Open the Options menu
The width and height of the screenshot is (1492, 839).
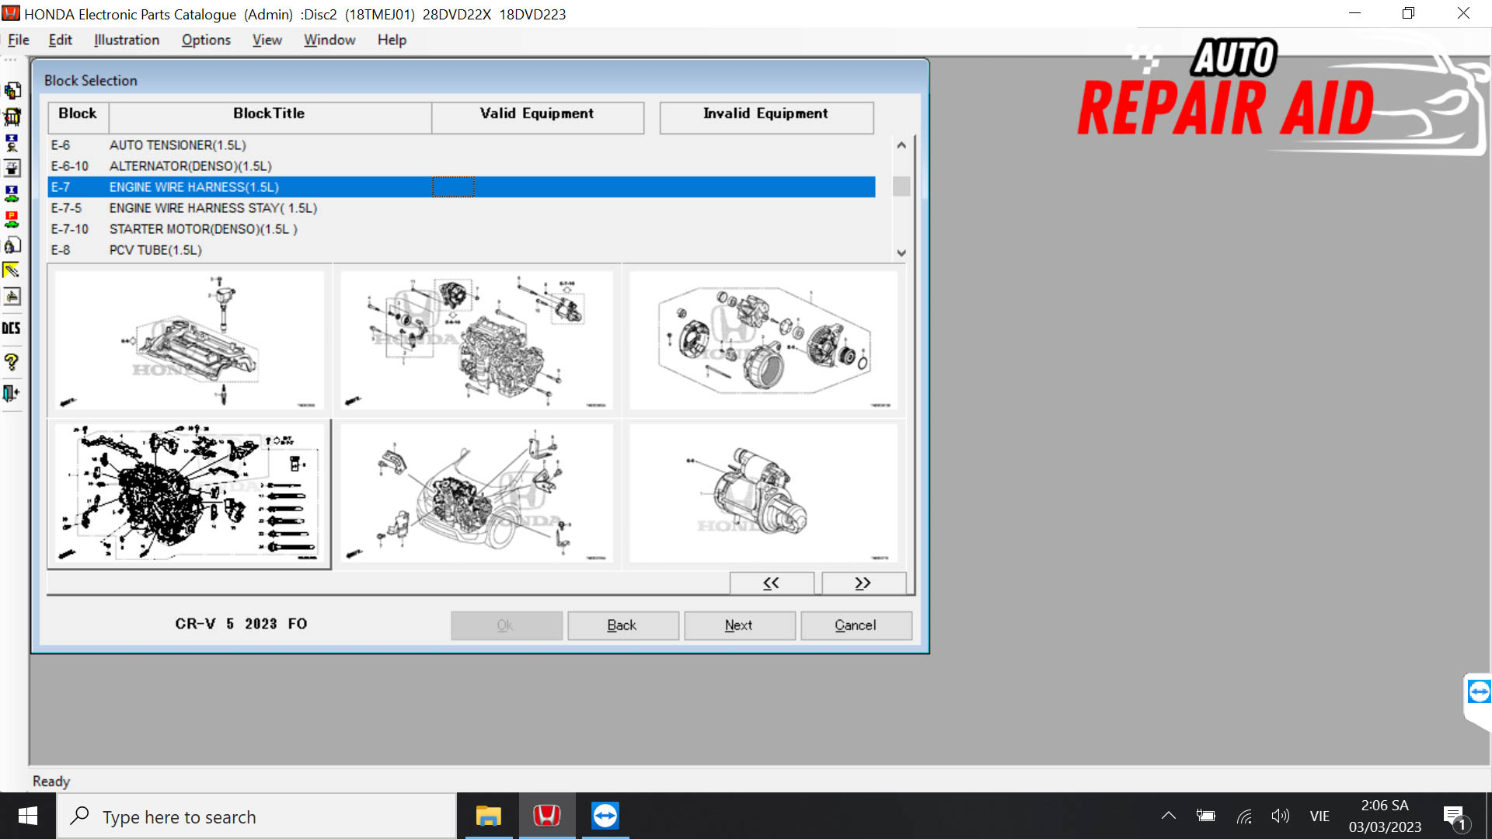206,40
